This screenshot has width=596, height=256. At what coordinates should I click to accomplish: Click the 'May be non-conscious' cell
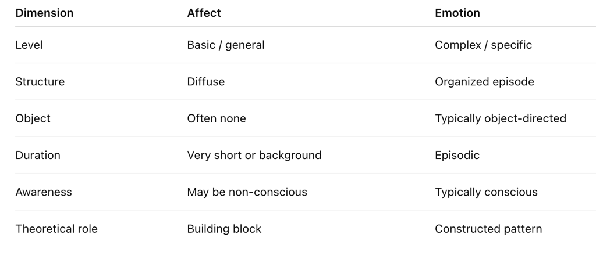(x=247, y=192)
